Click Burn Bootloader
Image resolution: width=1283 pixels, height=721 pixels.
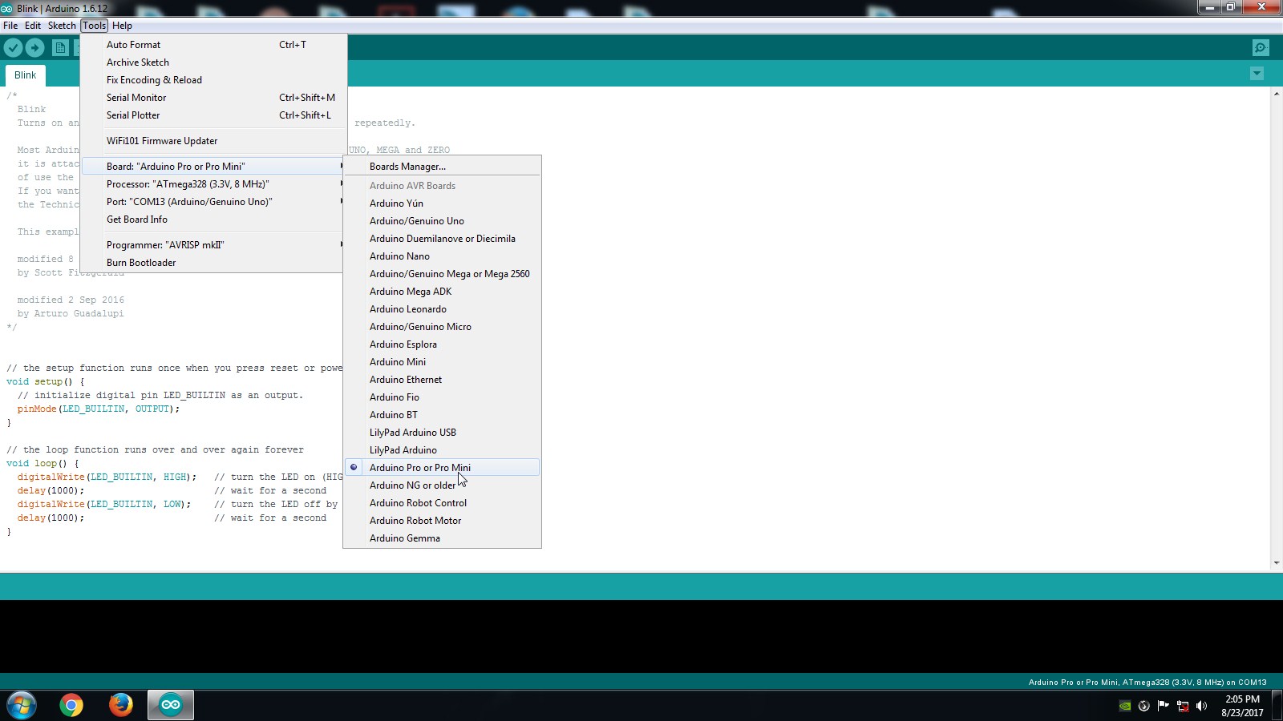pyautogui.click(x=213, y=263)
